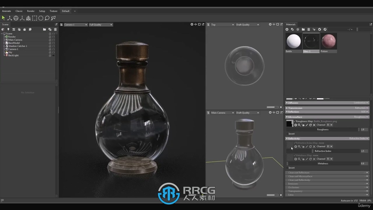Open the Animate menu
This screenshot has width=373, height=210.
(6, 11)
